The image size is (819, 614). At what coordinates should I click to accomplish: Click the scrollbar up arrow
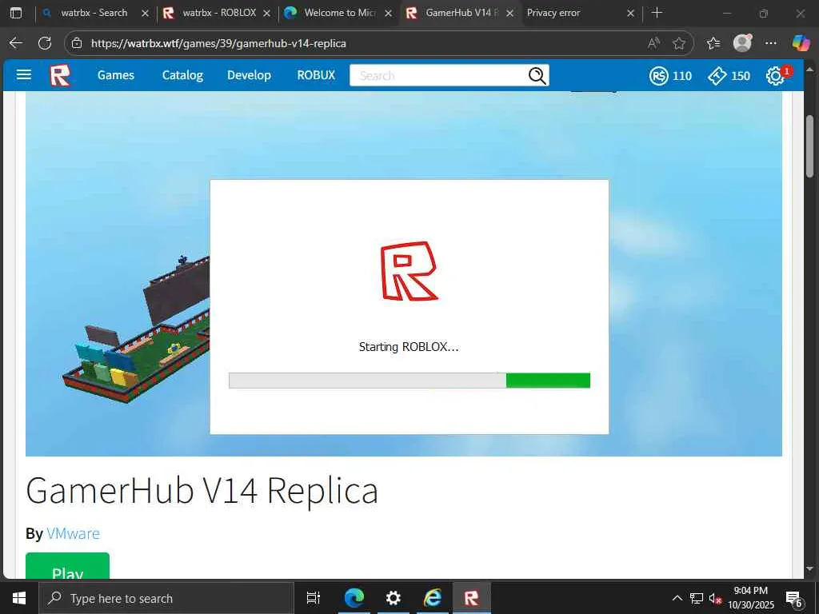coord(809,69)
